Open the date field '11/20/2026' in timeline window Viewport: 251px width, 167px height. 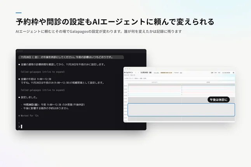(x=226, y=72)
